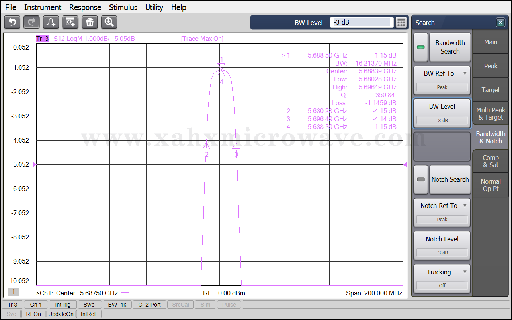Click the BW: 16.21370 MHz readout
Screen dimensions: 512x320
tap(366, 63)
